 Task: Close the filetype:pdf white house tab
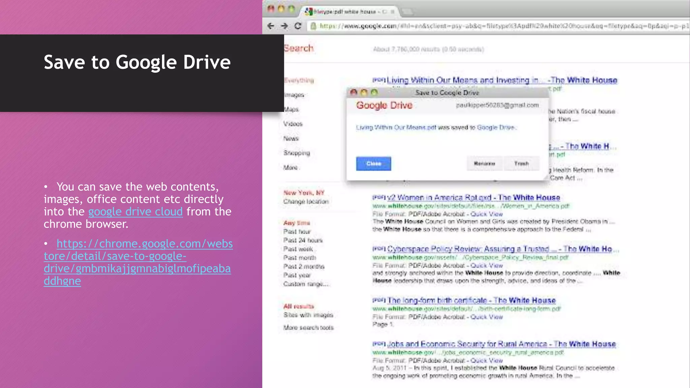coord(393,12)
